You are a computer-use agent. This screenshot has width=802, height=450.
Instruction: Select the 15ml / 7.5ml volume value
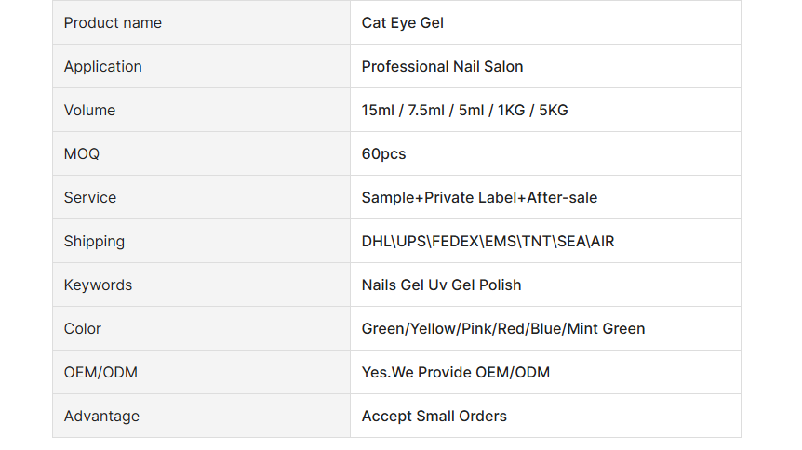[x=464, y=110]
